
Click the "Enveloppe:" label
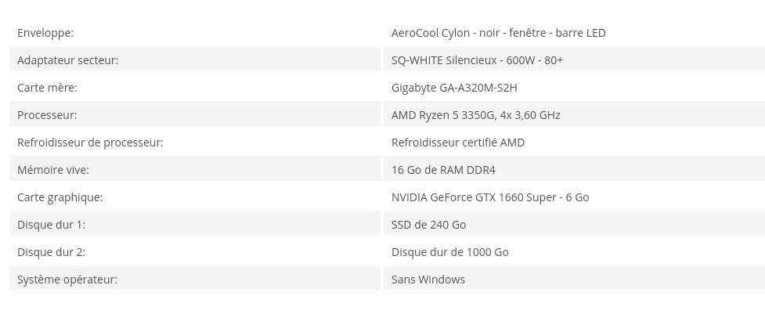click(45, 33)
